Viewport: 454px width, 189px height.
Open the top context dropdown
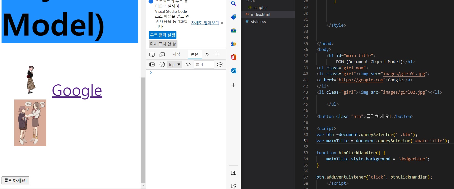(x=175, y=64)
